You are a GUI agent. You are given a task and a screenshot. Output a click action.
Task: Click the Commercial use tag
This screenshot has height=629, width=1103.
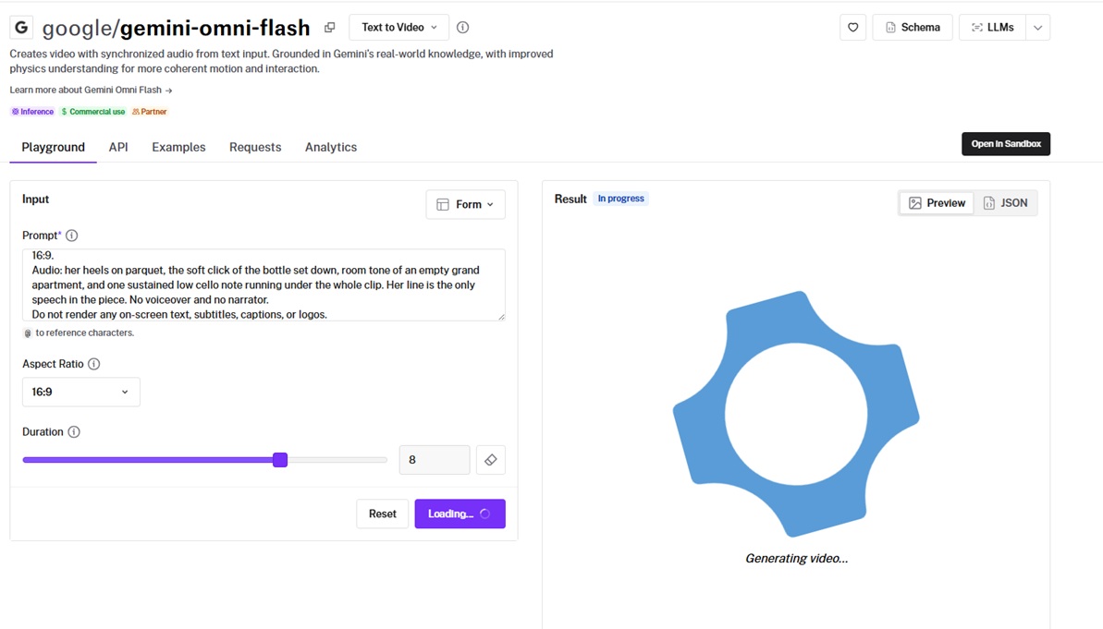click(x=92, y=112)
